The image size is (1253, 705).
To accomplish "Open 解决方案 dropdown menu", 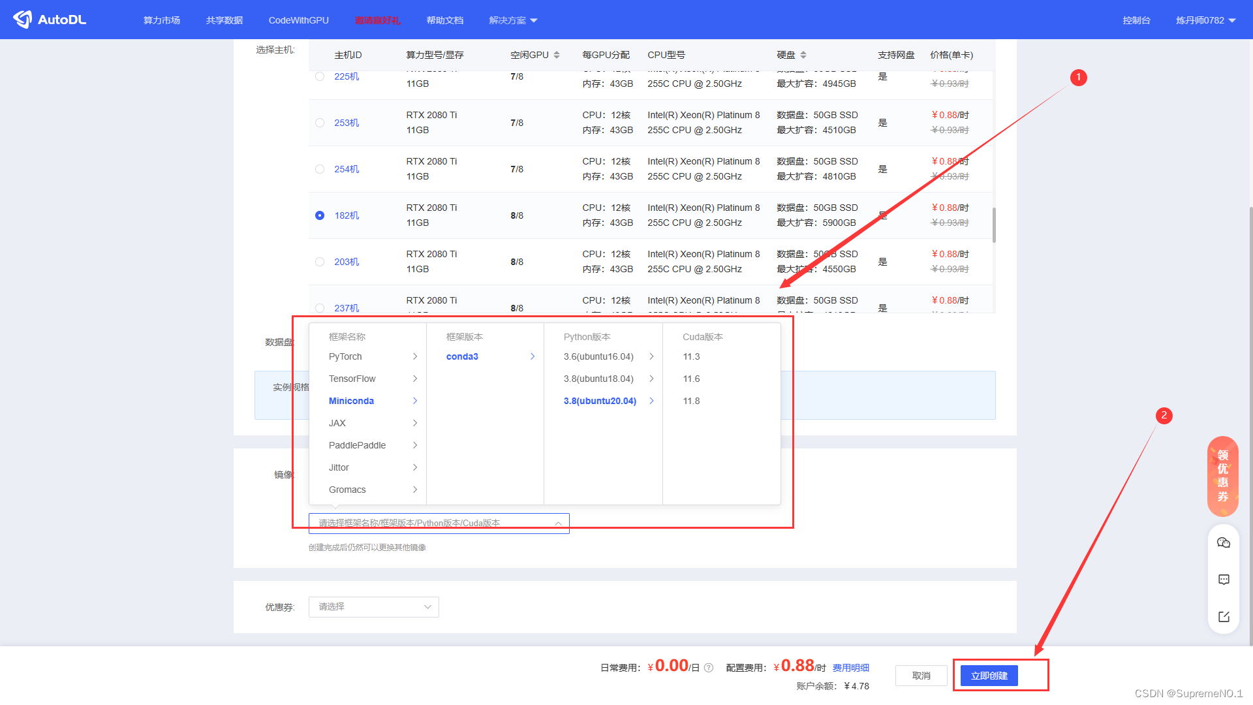I will (x=513, y=20).
